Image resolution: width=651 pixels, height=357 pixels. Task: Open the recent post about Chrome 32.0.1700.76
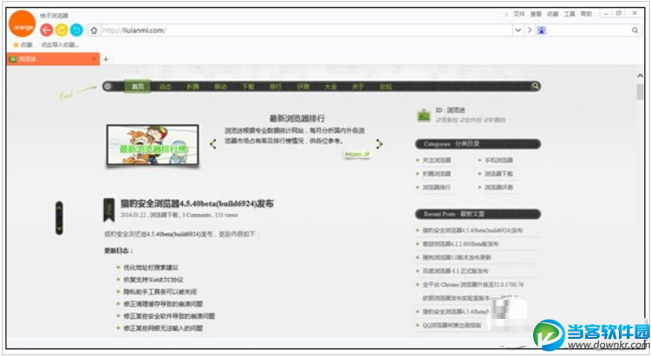pos(473,285)
